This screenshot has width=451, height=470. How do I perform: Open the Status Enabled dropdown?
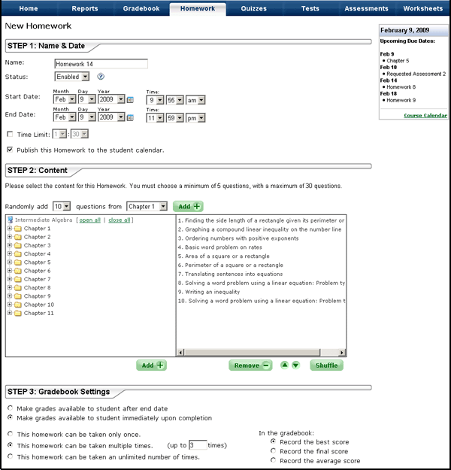click(x=72, y=77)
